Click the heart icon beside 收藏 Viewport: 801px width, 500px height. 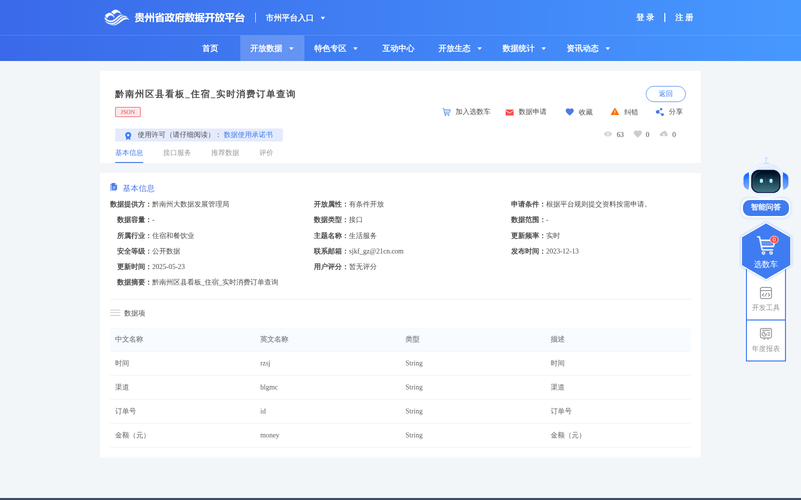[570, 112]
